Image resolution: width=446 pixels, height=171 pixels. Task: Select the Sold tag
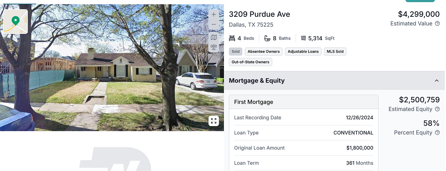click(x=236, y=51)
